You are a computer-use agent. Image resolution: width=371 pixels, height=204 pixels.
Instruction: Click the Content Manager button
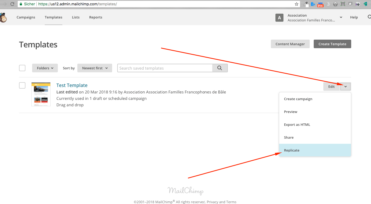290,44
